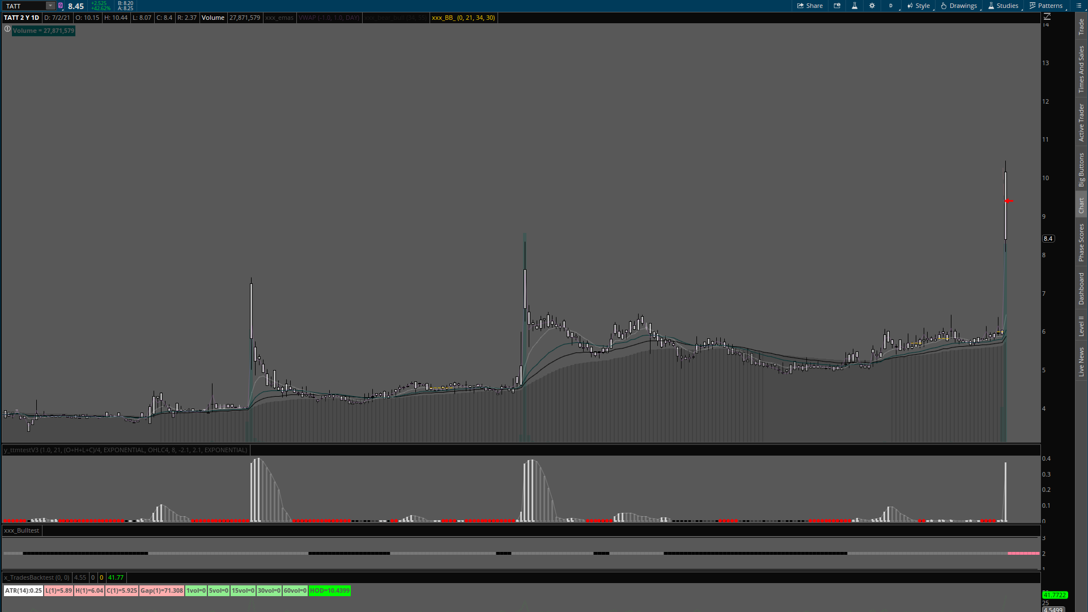Open the chart settings gear icon

point(872,6)
